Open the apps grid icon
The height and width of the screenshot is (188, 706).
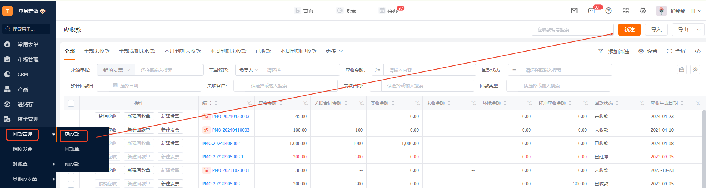click(x=626, y=11)
